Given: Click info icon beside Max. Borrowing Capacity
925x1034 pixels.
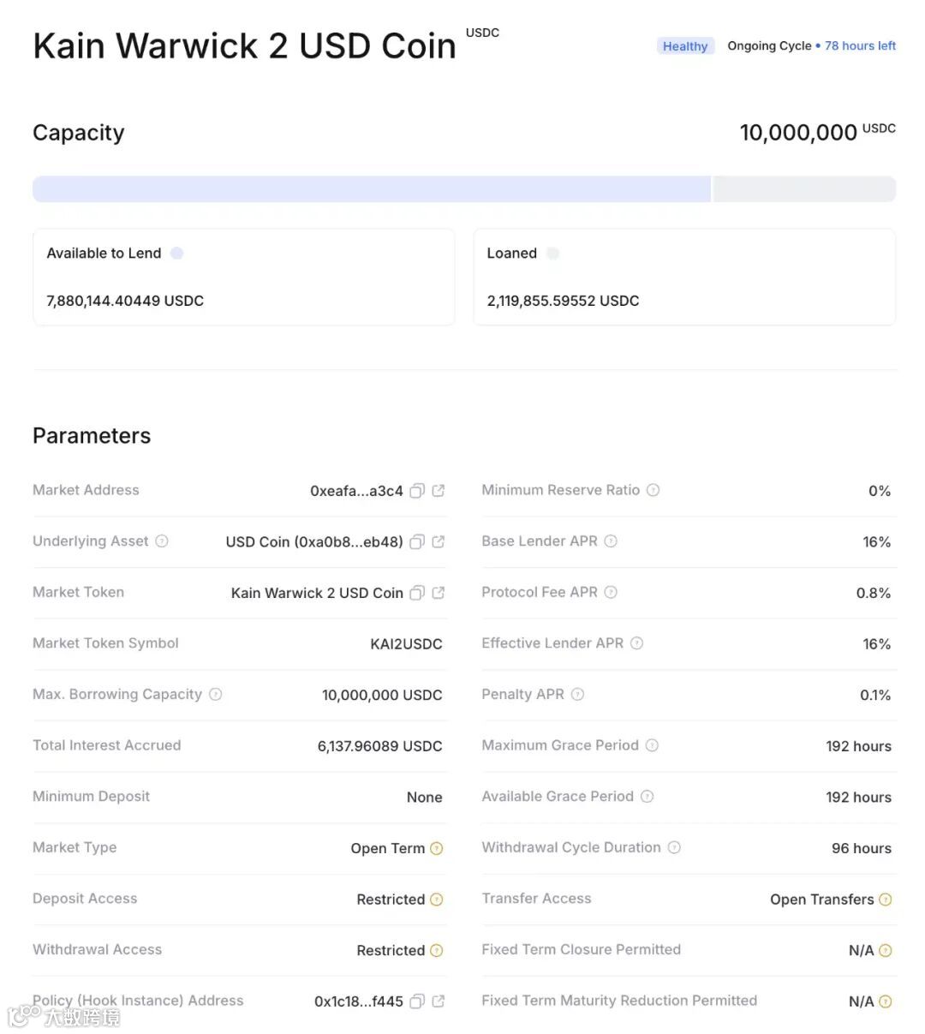Looking at the screenshot, I should click(x=216, y=694).
